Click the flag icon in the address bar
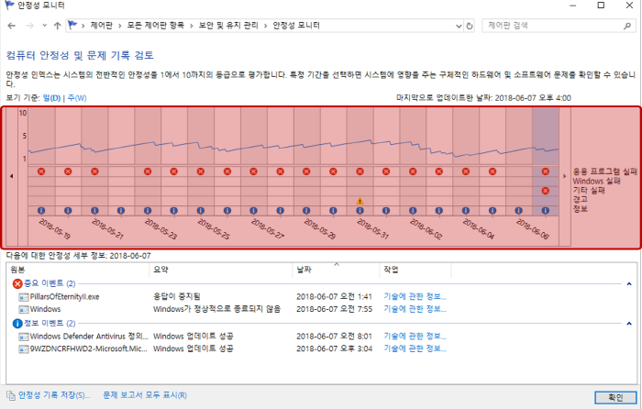642x409 pixels. (72, 26)
